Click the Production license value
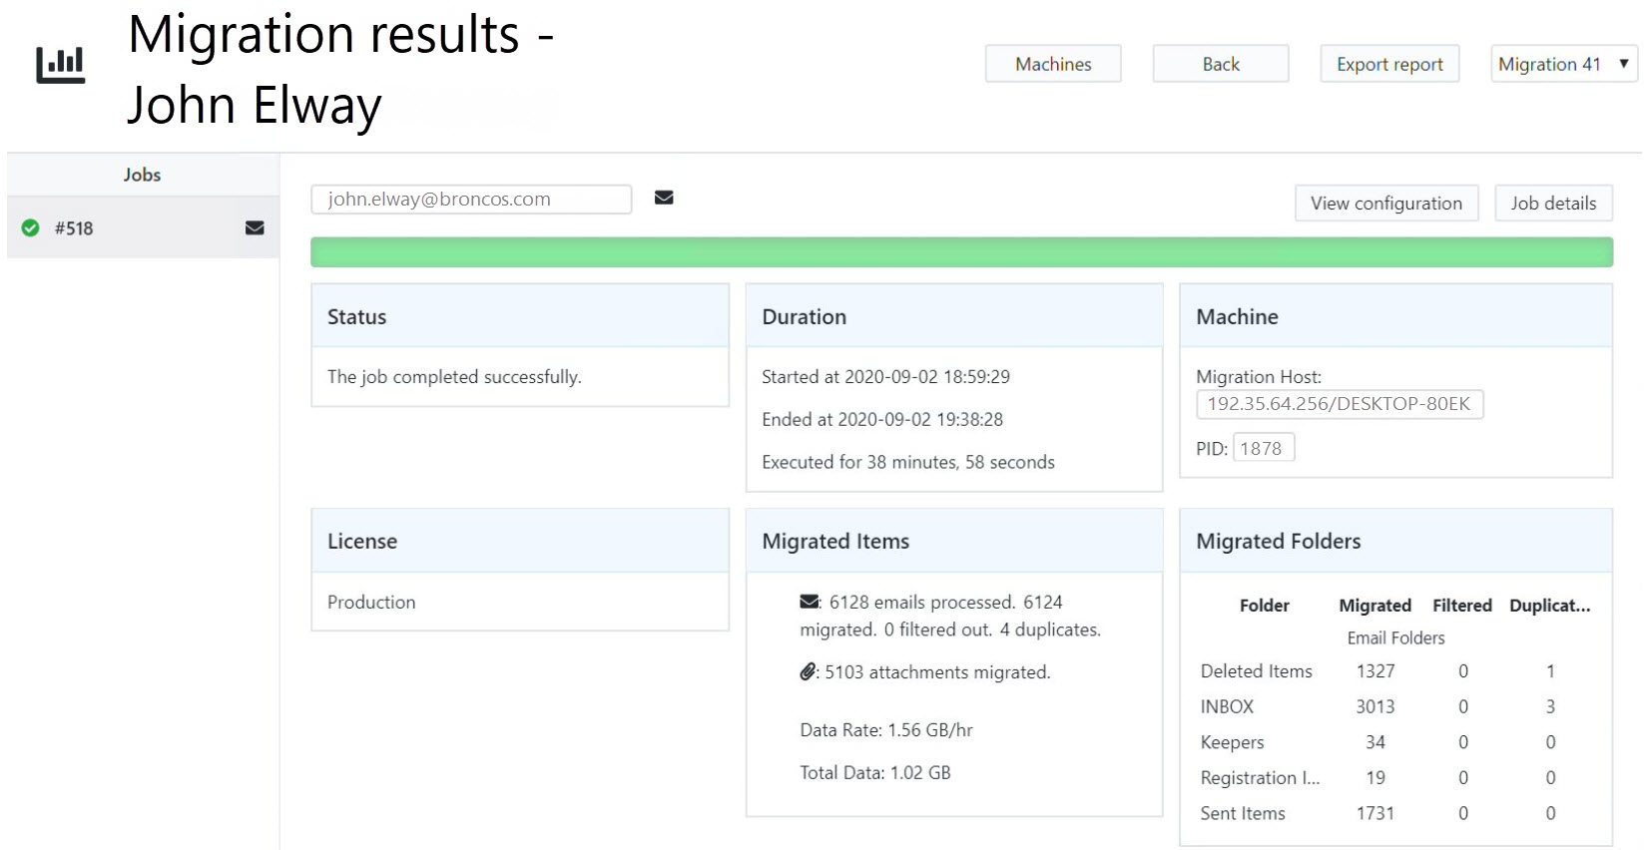Screen dimensions: 1644x850 pos(371,602)
